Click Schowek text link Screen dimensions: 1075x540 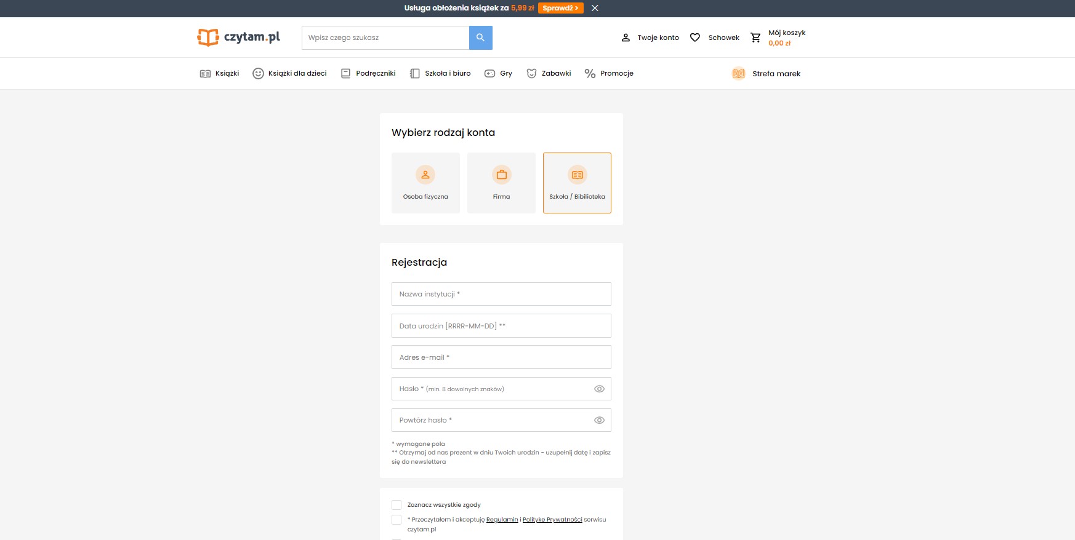[x=723, y=38]
